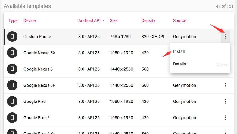Open the three-dot menu for Google Pixel
The image size is (237, 134).
pos(226,101)
